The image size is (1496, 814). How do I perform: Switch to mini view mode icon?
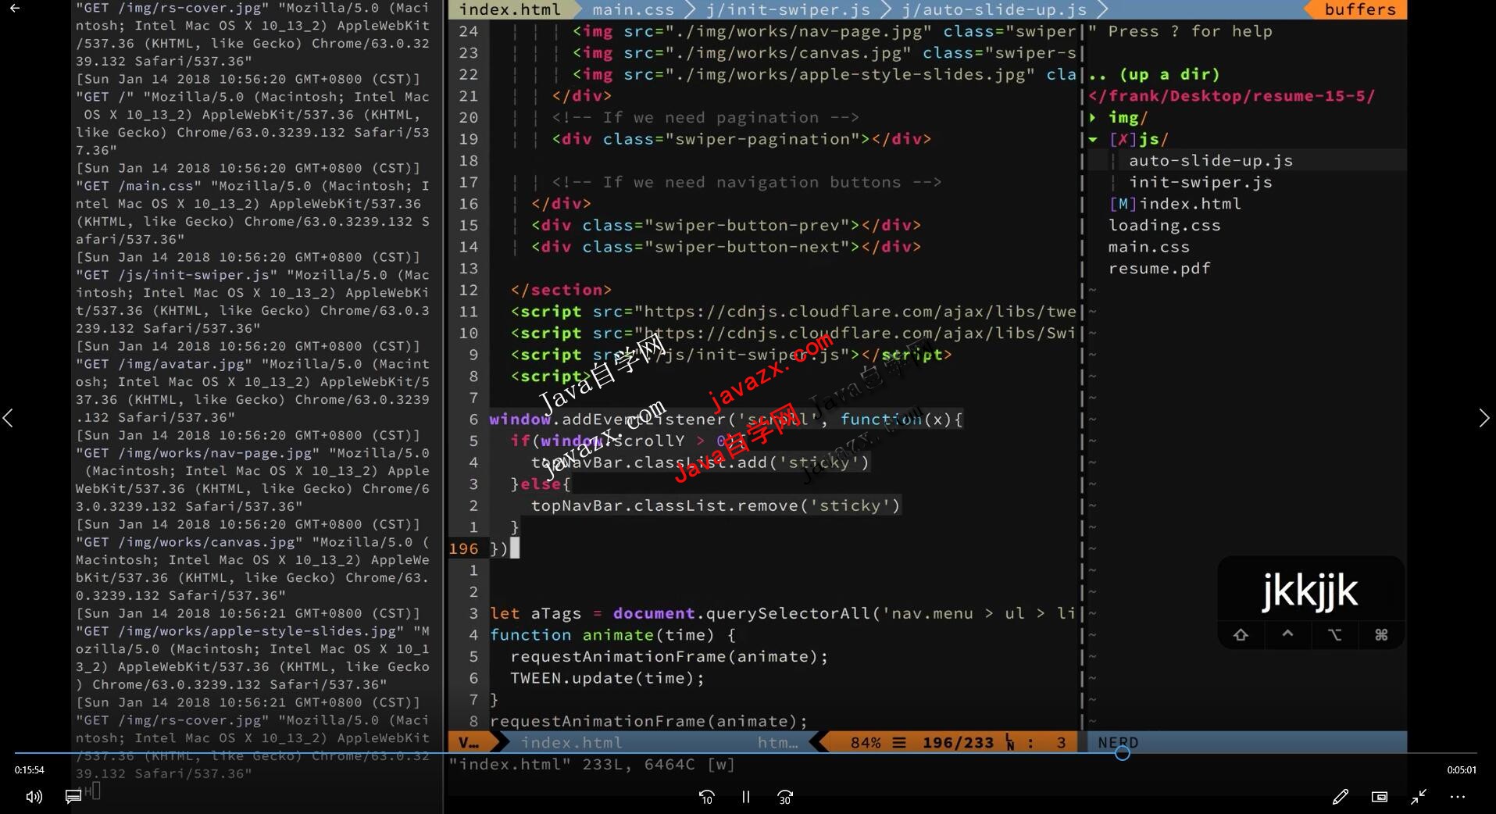coord(1380,797)
